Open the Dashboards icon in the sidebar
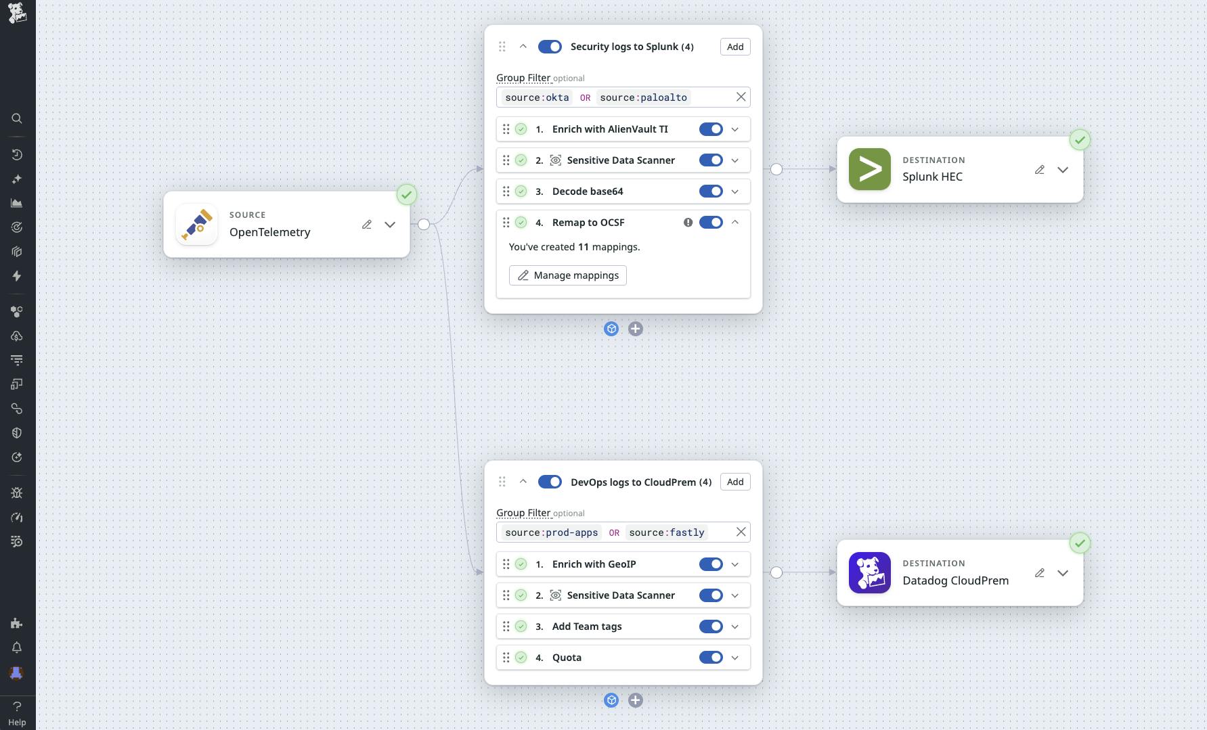 (16, 203)
